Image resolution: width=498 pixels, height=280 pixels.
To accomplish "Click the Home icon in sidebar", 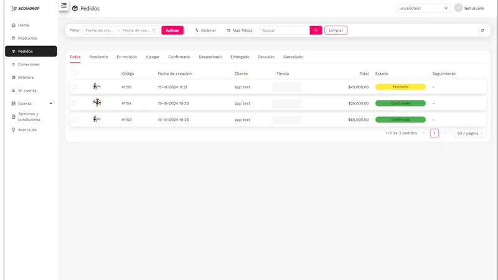I will (x=13, y=25).
